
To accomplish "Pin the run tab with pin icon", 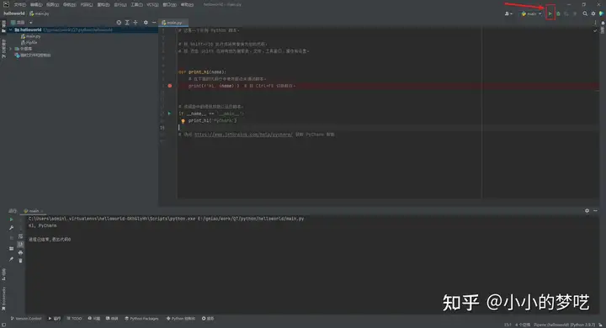I will [11, 259].
